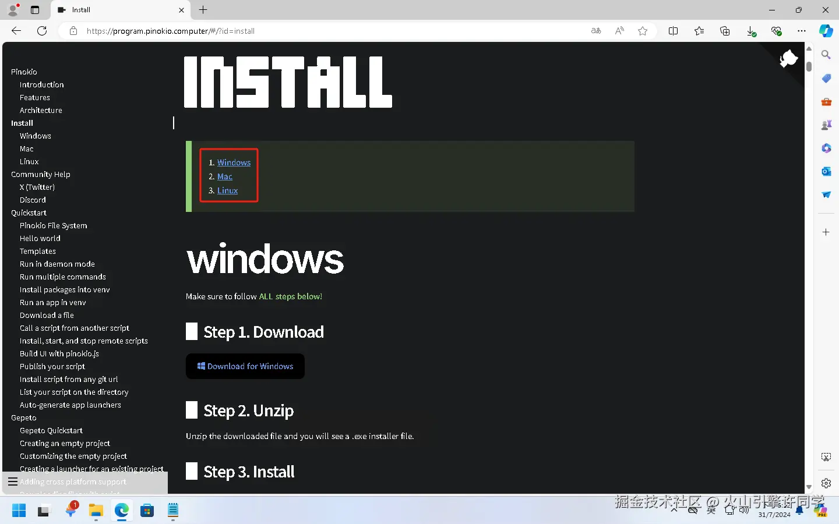Screen dimensions: 839x524
Task: Open Mac under Install in sidebar
Action: pyautogui.click(x=27, y=148)
